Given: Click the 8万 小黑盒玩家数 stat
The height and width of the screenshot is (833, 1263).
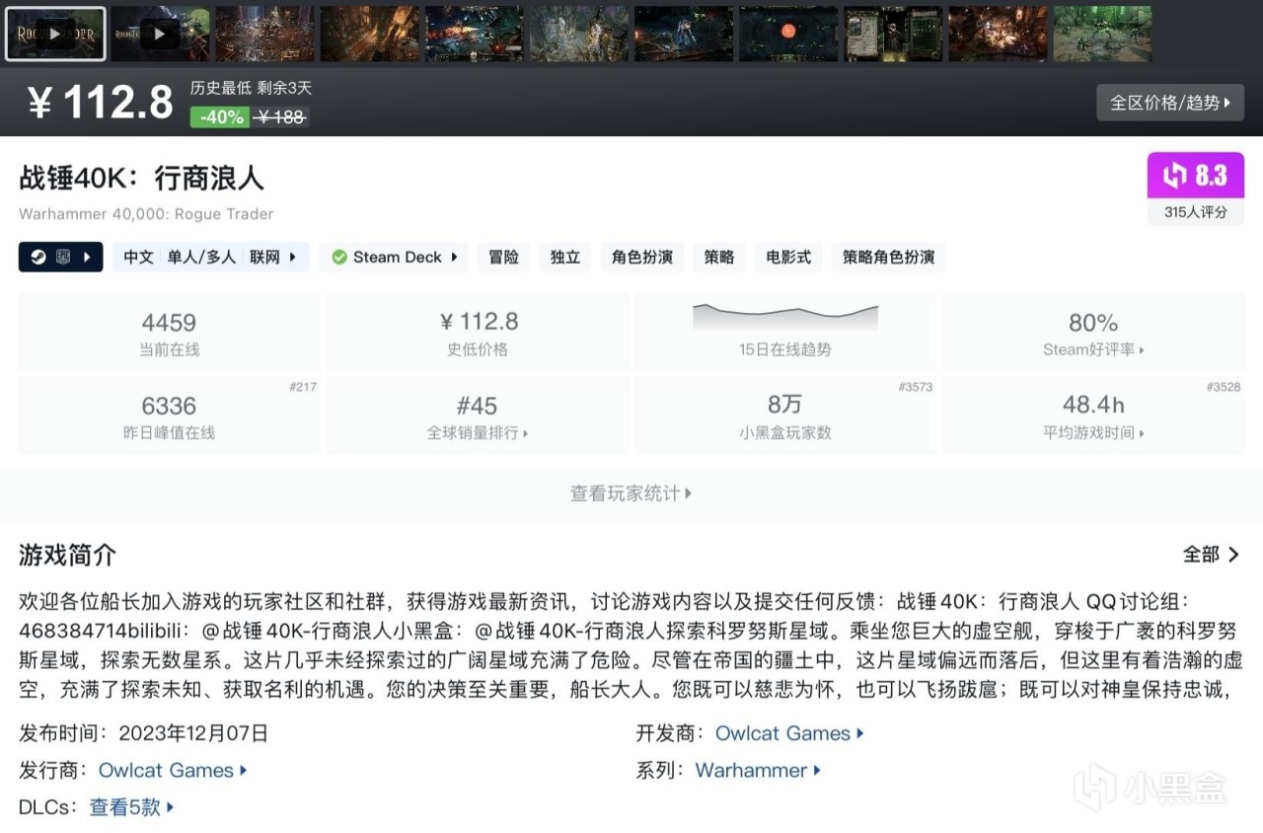Looking at the screenshot, I should point(785,416).
